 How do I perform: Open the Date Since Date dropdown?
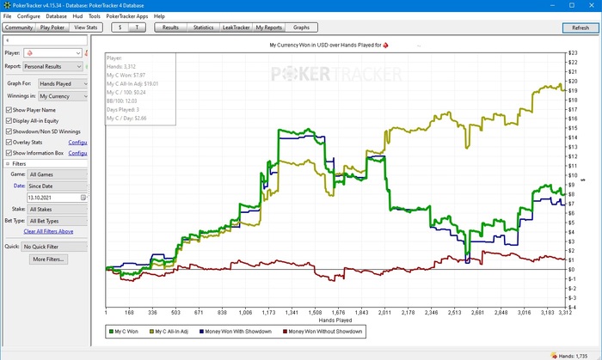pos(58,186)
